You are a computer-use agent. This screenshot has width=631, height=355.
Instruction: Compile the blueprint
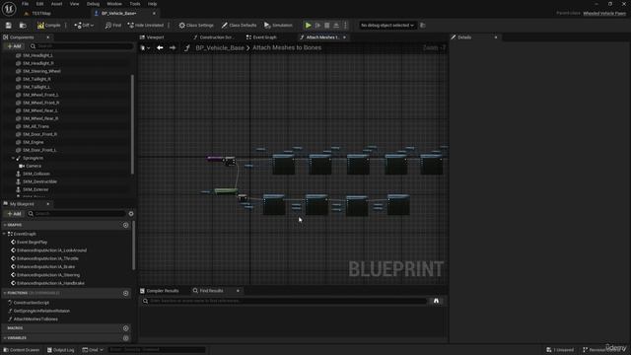pyautogui.click(x=48, y=26)
